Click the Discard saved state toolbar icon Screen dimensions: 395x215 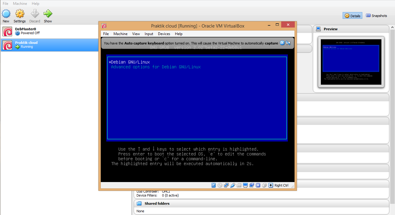click(x=35, y=14)
